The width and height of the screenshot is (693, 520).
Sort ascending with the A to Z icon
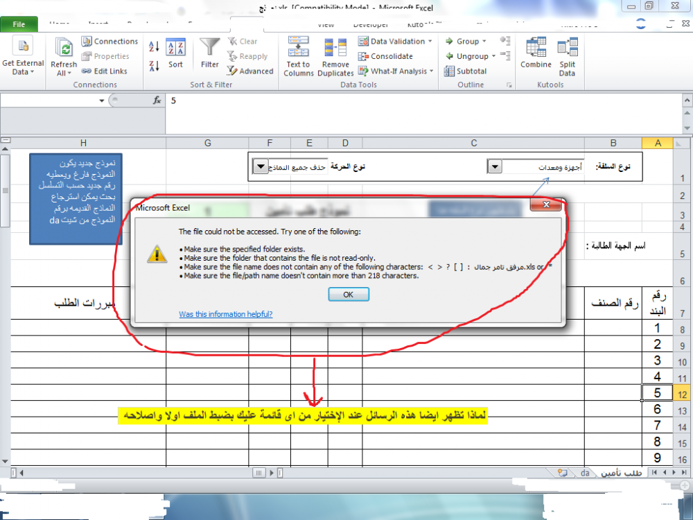(154, 46)
